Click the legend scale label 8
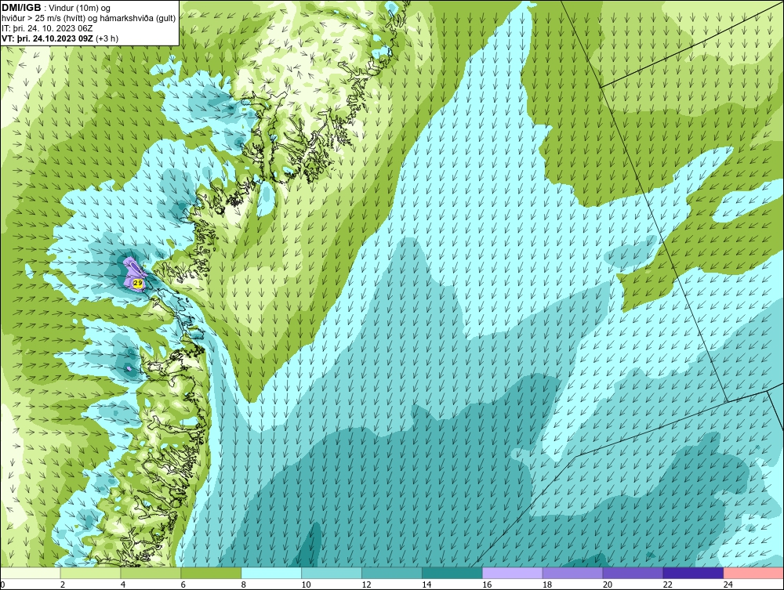This screenshot has height=590, width=784. (x=244, y=585)
